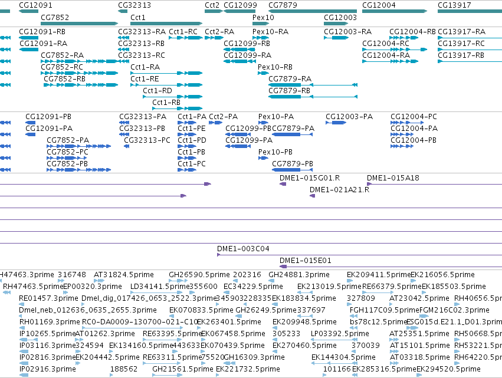Select protein CG12004-PB

(x=402, y=146)
